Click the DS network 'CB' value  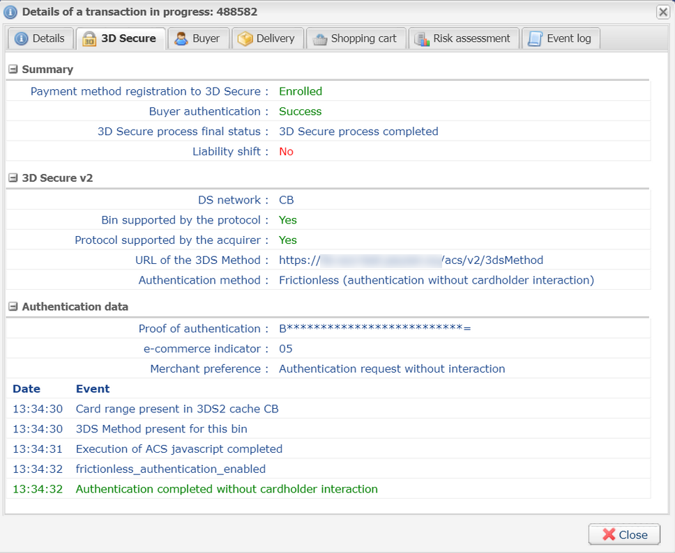pos(287,200)
